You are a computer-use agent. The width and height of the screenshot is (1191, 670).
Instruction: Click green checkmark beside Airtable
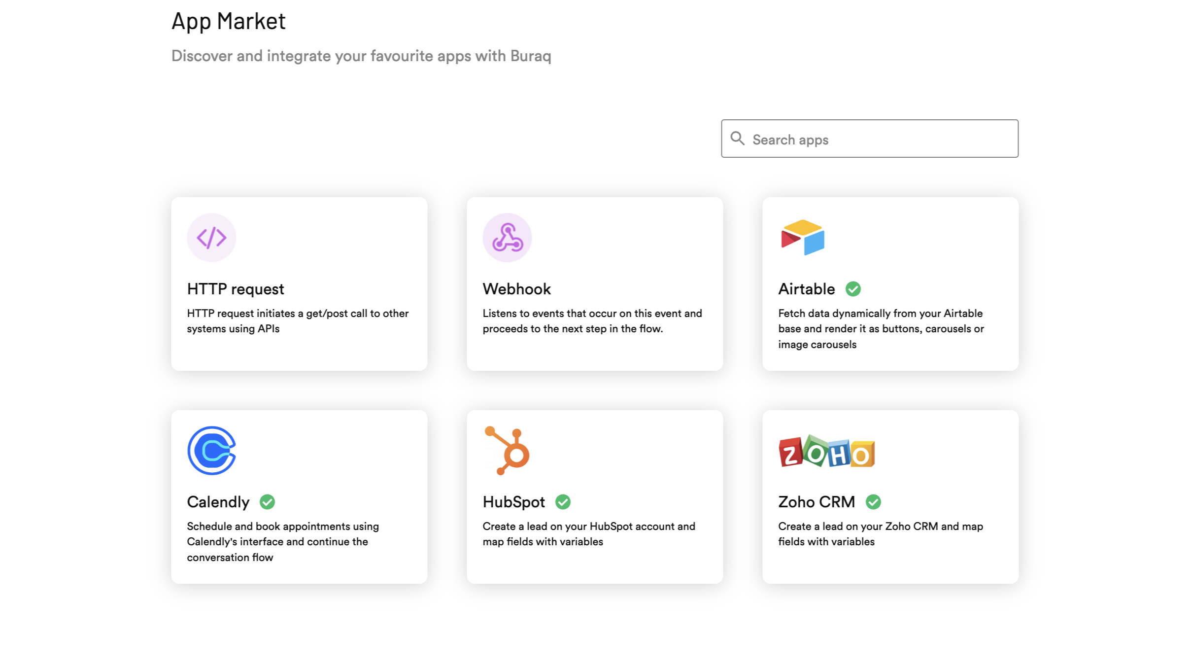[x=853, y=289]
